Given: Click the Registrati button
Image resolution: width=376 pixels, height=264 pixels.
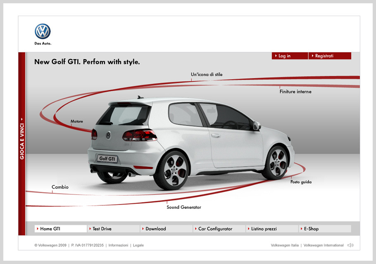Looking at the screenshot, I should pyautogui.click(x=330, y=56).
